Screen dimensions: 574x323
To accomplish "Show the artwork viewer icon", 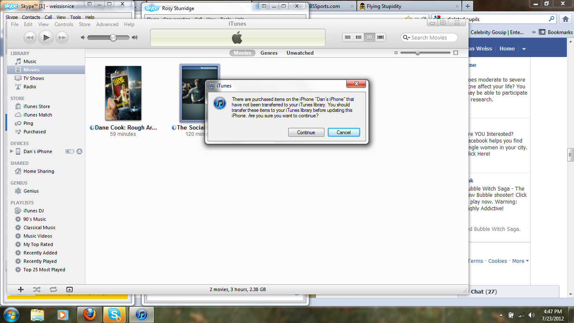I will point(69,289).
